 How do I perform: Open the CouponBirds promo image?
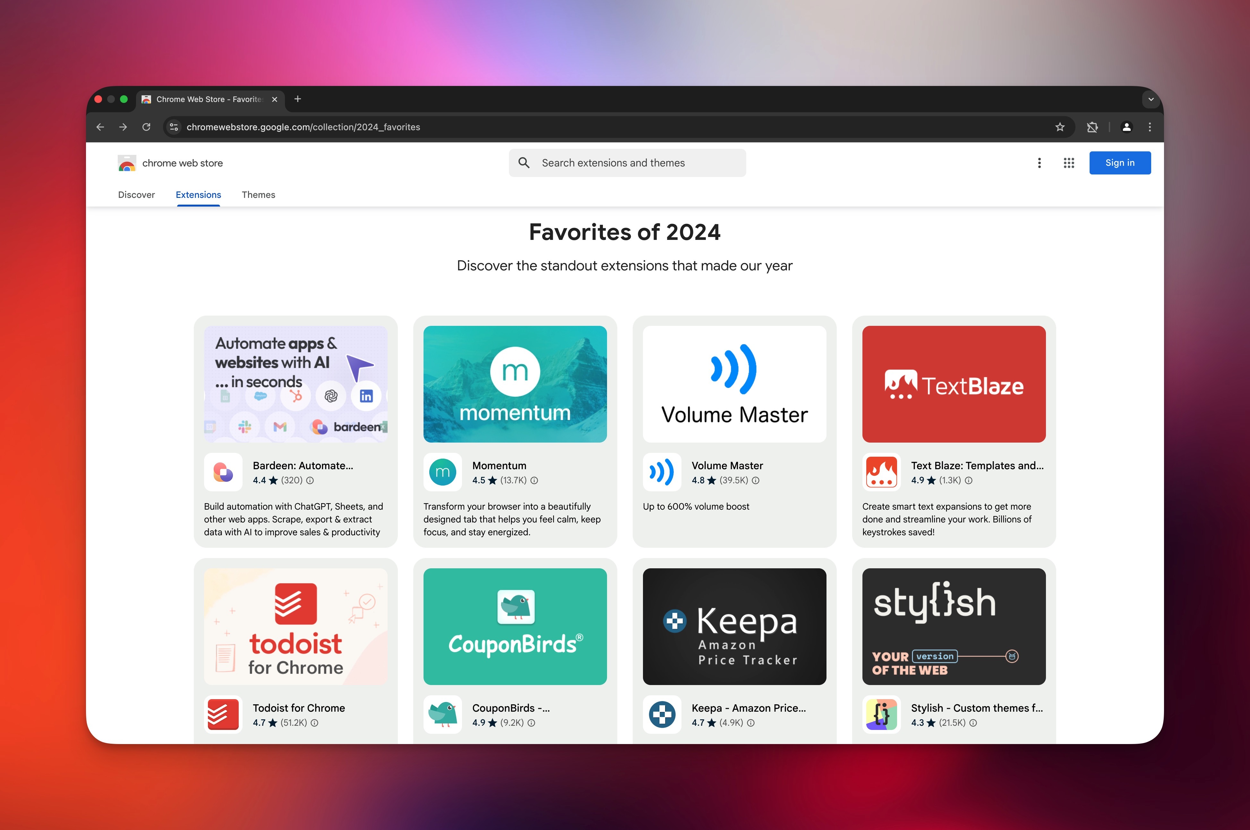point(515,627)
